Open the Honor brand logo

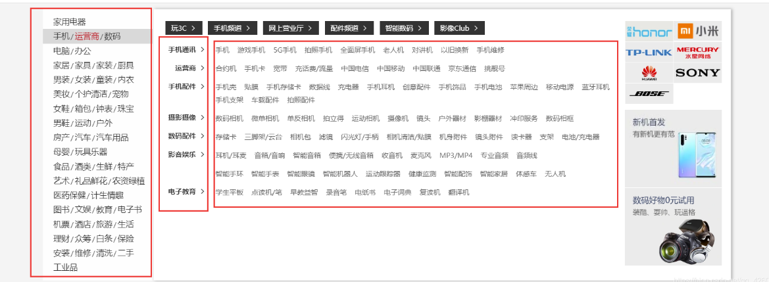click(649, 32)
